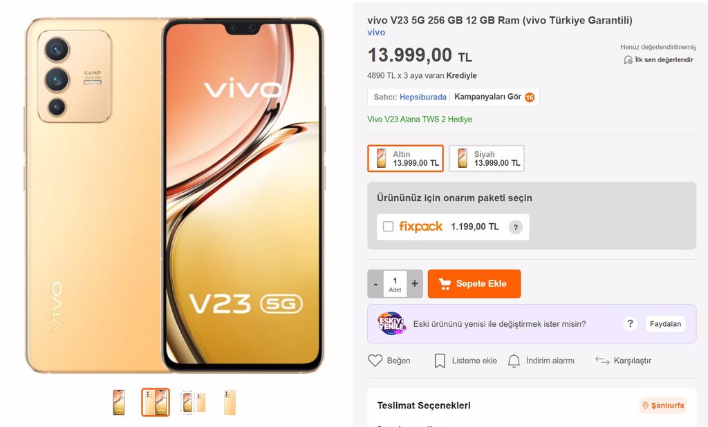Increase the quantity with the plus button

pos(415,284)
